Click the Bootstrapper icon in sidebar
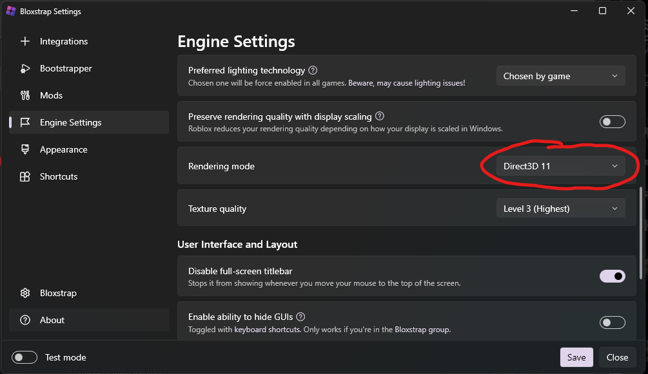This screenshot has height=374, width=648. tap(25, 68)
